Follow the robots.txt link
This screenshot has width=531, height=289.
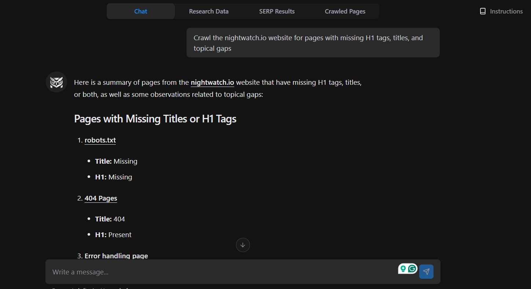(100, 140)
